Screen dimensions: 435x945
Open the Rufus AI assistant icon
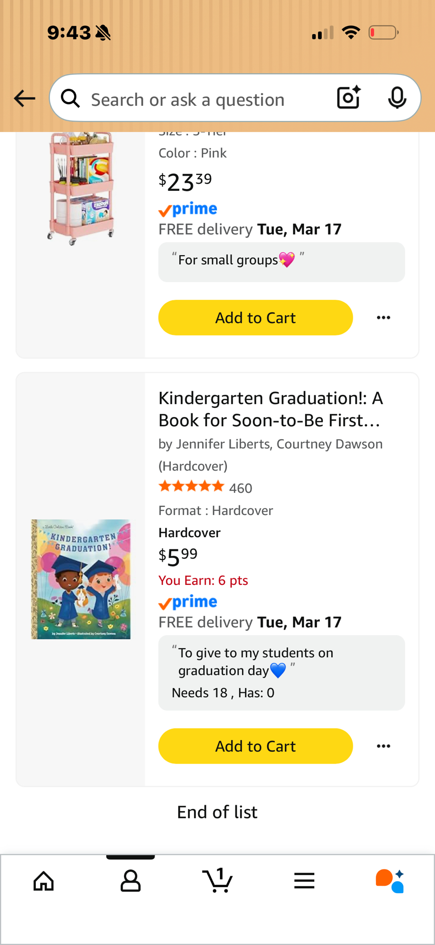(x=390, y=881)
